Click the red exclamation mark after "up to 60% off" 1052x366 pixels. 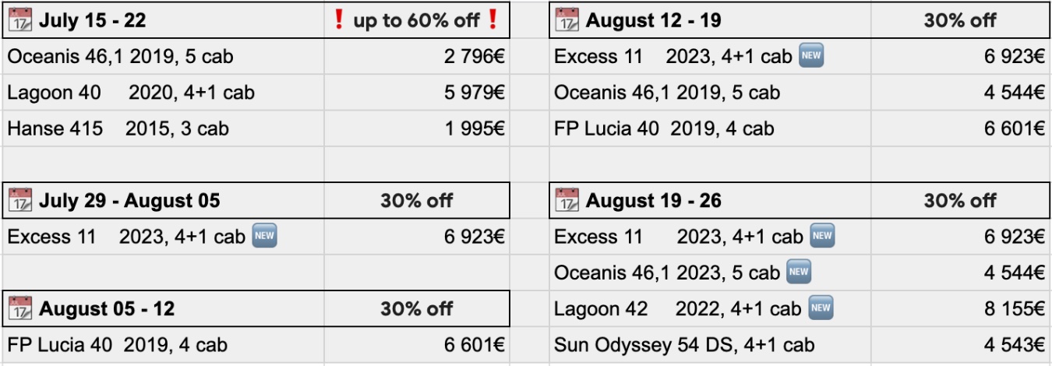[x=492, y=20]
